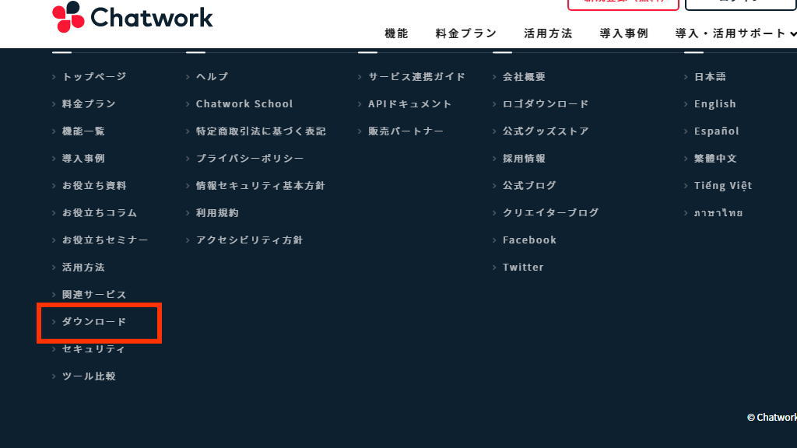Open 会社概要 link
Image resolution: width=797 pixels, height=448 pixels.
pyautogui.click(x=524, y=77)
